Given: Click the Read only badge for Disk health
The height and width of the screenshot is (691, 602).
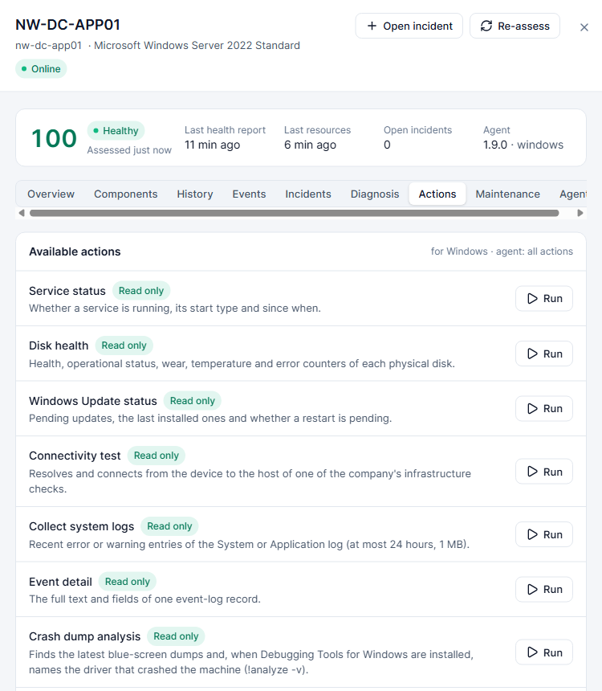Looking at the screenshot, I should 124,345.
